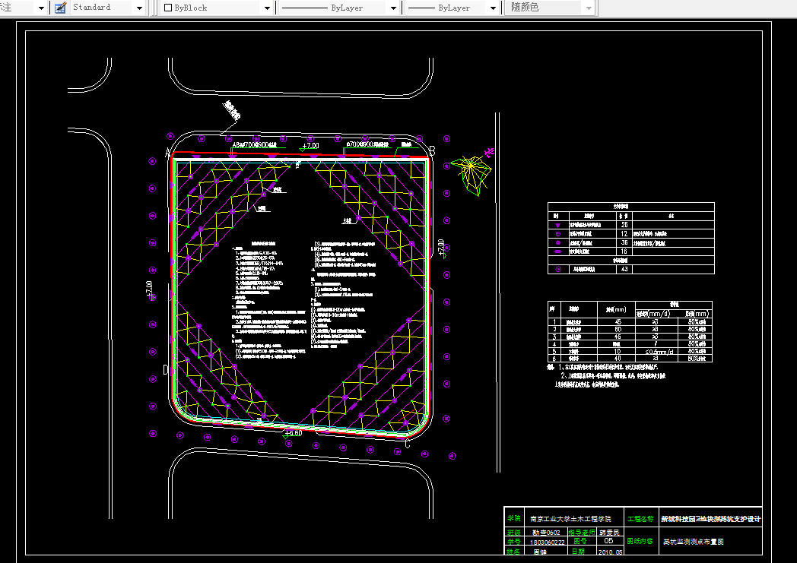Select corner label B of the pit
This screenshot has width=797, height=563.
pyautogui.click(x=432, y=150)
